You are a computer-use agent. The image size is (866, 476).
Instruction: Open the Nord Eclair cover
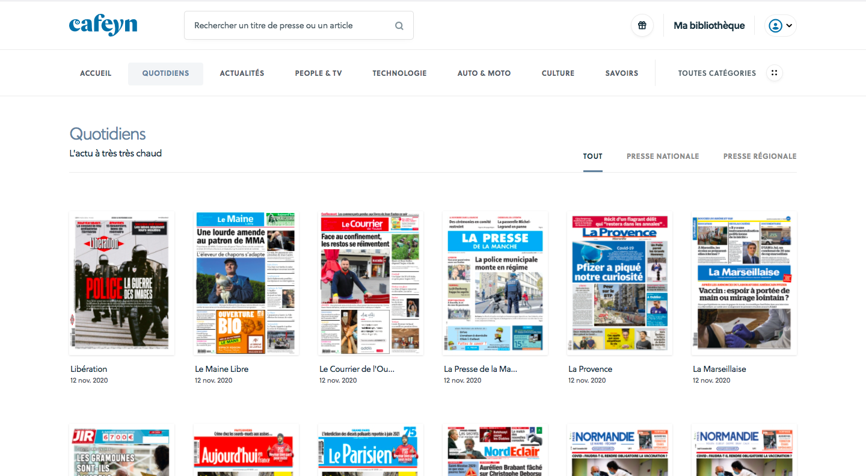pos(496,450)
